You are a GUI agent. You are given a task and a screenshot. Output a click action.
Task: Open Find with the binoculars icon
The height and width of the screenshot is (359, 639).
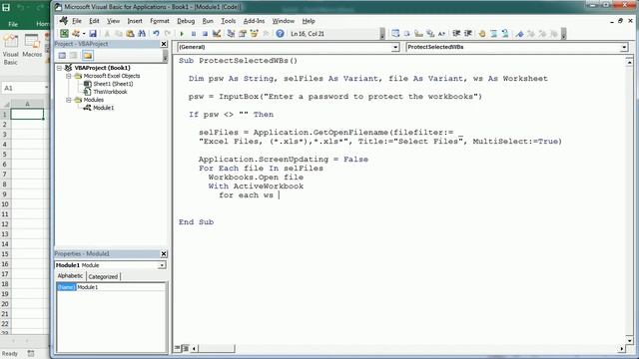coord(142,34)
